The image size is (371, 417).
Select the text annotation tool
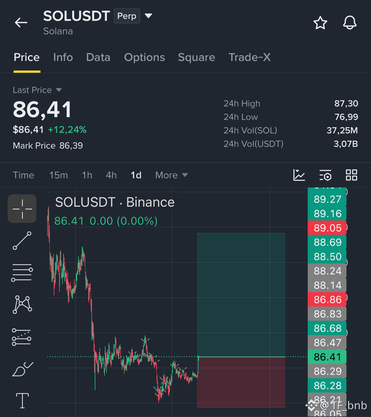coord(22,400)
